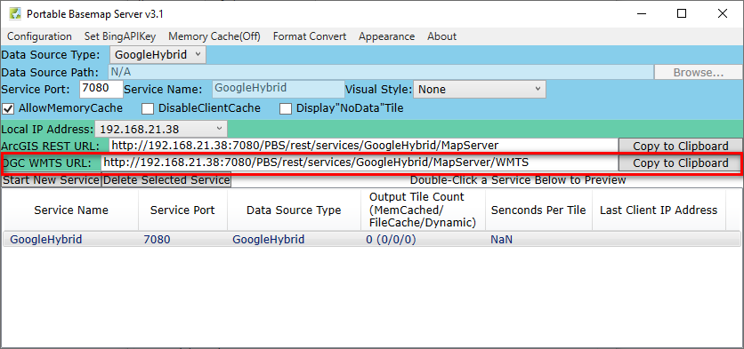Click the NaN seconds per tile cell
This screenshot has height=349, width=744.
tap(502, 240)
